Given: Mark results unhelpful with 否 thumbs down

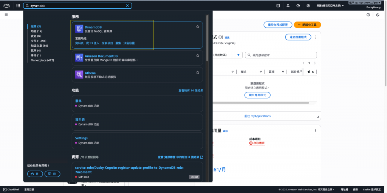Looking at the screenshot, I should 52,174.
